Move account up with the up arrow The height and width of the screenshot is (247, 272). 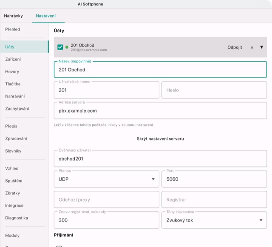coord(252,47)
